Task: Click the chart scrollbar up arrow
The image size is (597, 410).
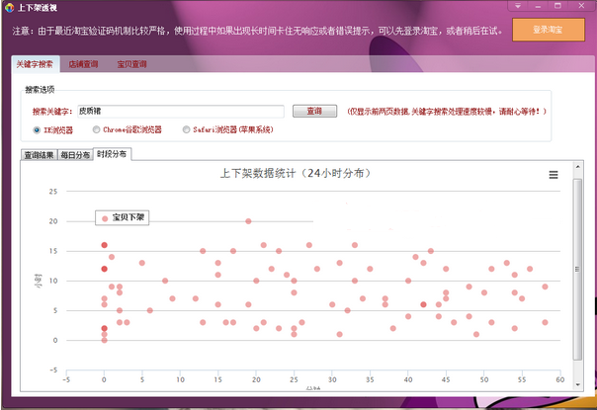Action: 577,167
